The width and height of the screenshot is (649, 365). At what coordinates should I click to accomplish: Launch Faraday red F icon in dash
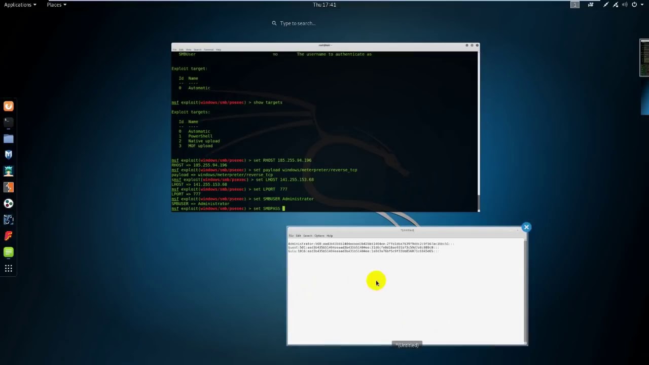pos(9,236)
